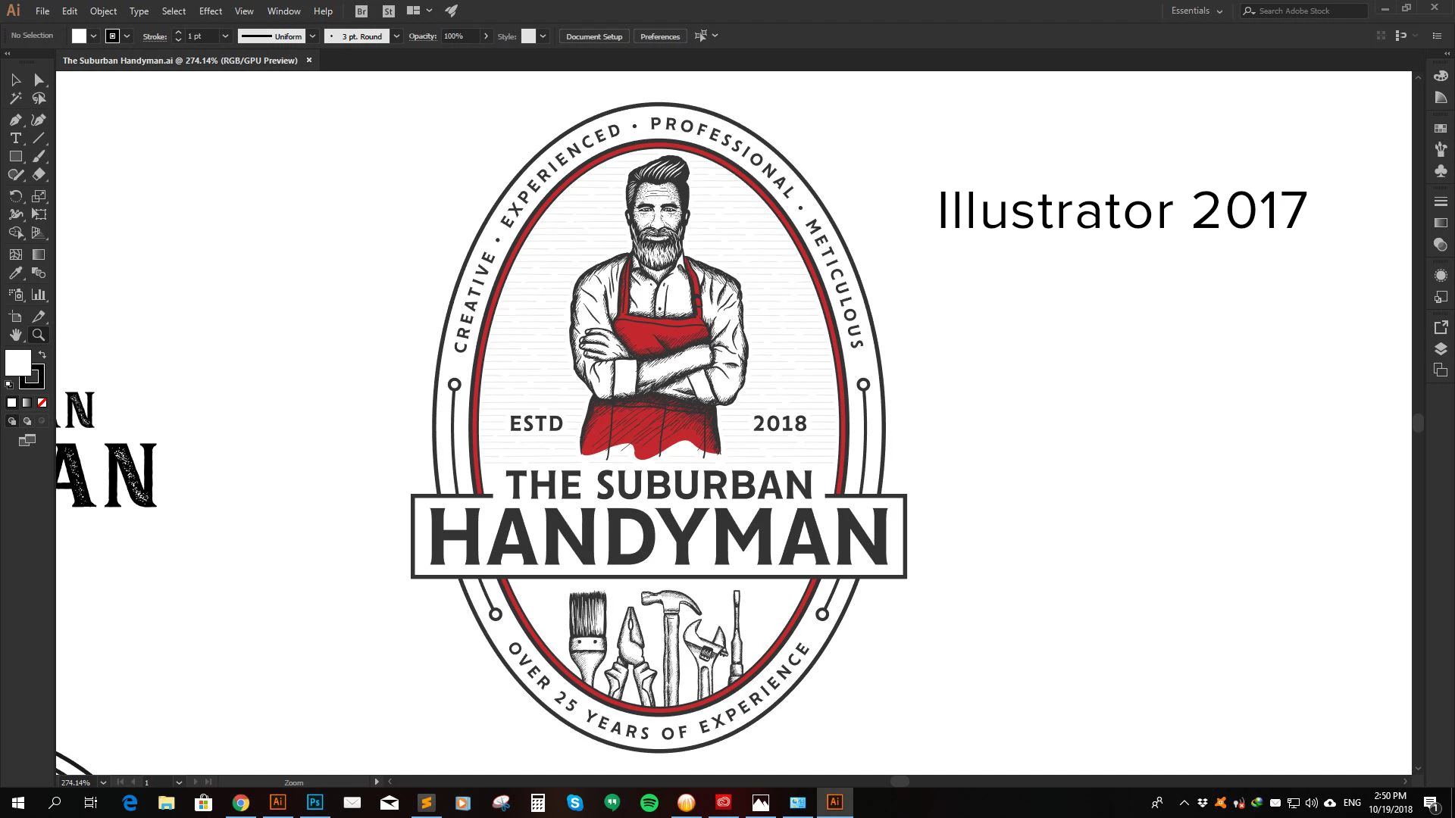Select the Magic Wand tool
The image size is (1455, 818).
point(15,98)
